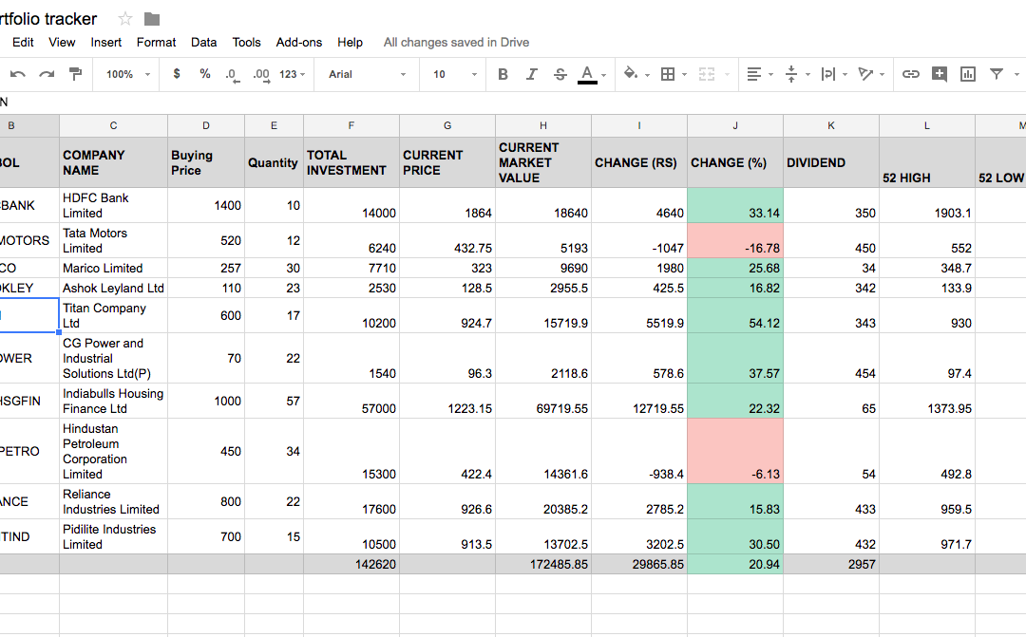Open the font size 10 dropdown
Image resolution: width=1026 pixels, height=637 pixels.
coord(455,75)
